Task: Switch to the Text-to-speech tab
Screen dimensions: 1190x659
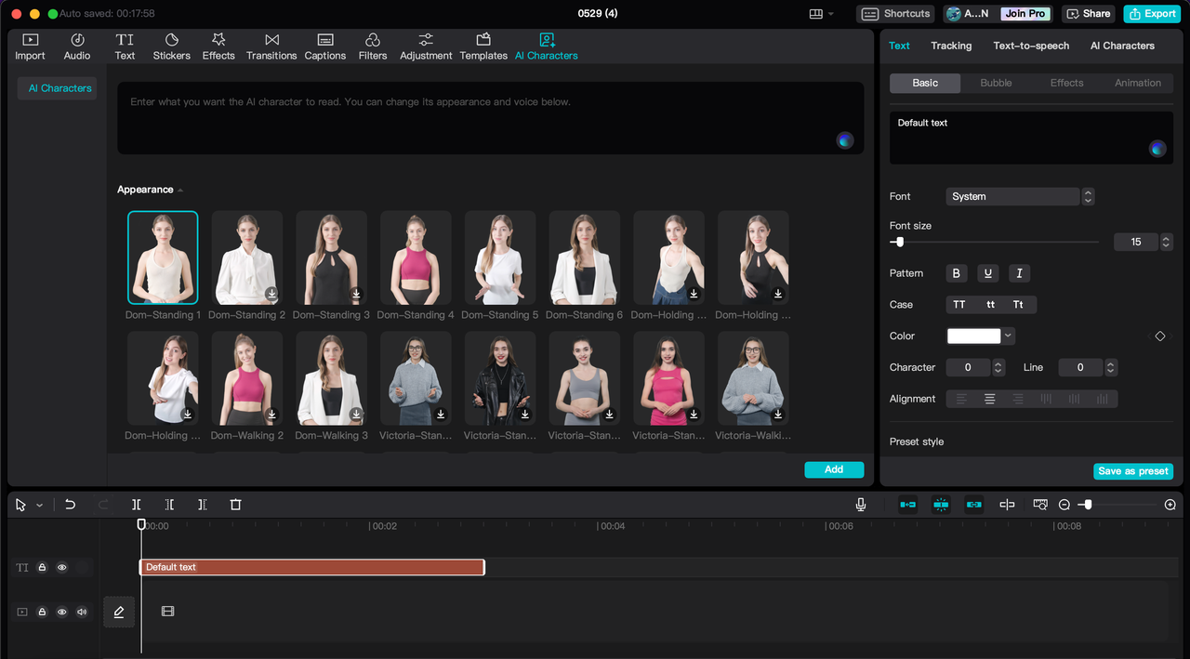Action: (x=1030, y=46)
